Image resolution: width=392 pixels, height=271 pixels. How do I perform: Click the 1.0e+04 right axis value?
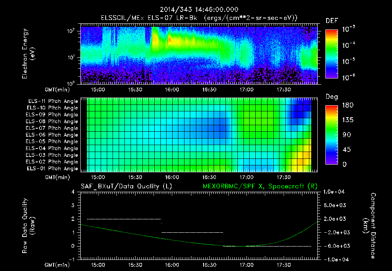334,192
